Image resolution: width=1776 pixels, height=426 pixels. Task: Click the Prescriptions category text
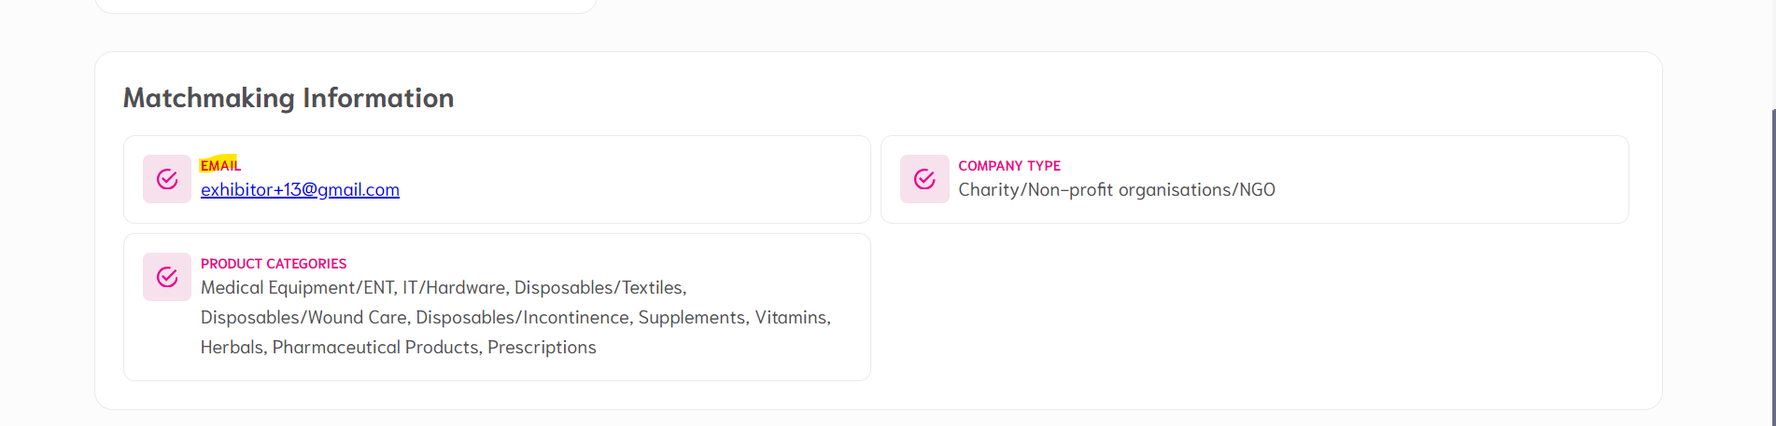point(542,348)
